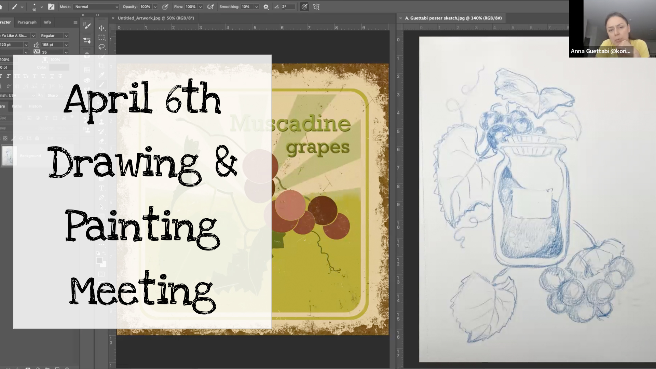The width and height of the screenshot is (656, 369).
Task: Open the blending Mode dropdown
Action: pyautogui.click(x=97, y=6)
